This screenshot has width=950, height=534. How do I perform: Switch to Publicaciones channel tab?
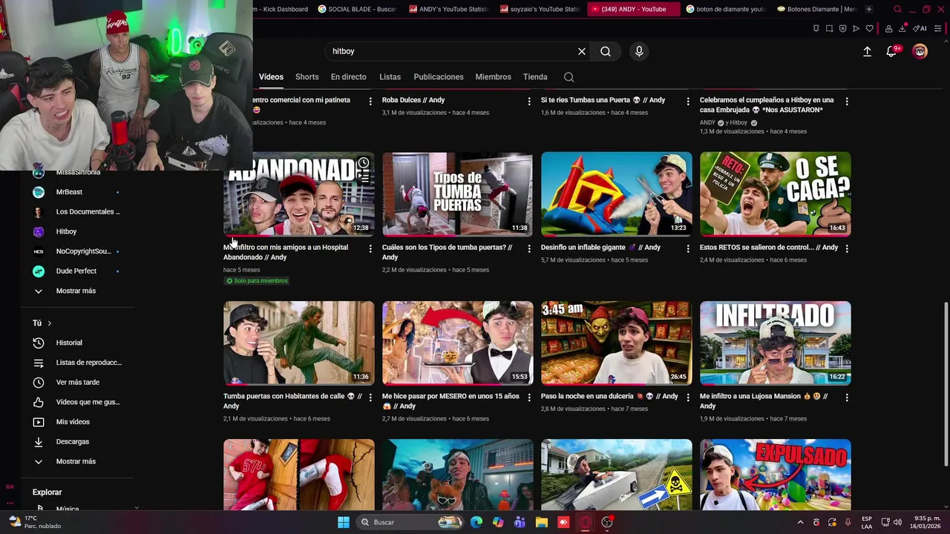[439, 77]
